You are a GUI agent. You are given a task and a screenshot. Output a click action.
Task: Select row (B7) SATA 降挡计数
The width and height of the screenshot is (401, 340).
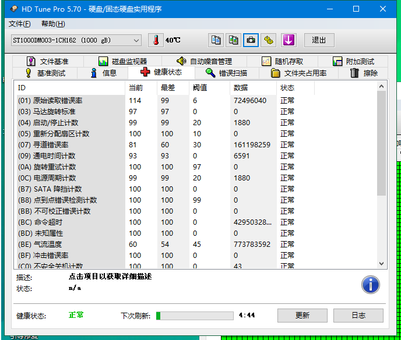point(166,189)
